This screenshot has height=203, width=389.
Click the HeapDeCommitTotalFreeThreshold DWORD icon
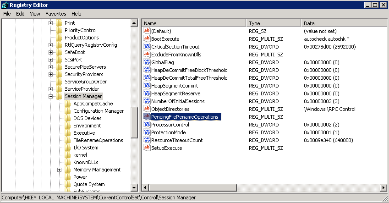tap(147, 78)
